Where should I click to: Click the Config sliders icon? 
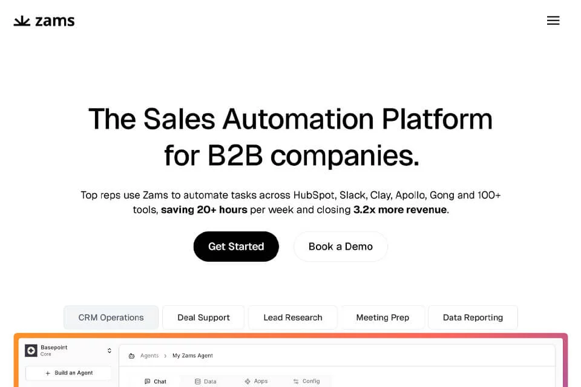(x=296, y=382)
